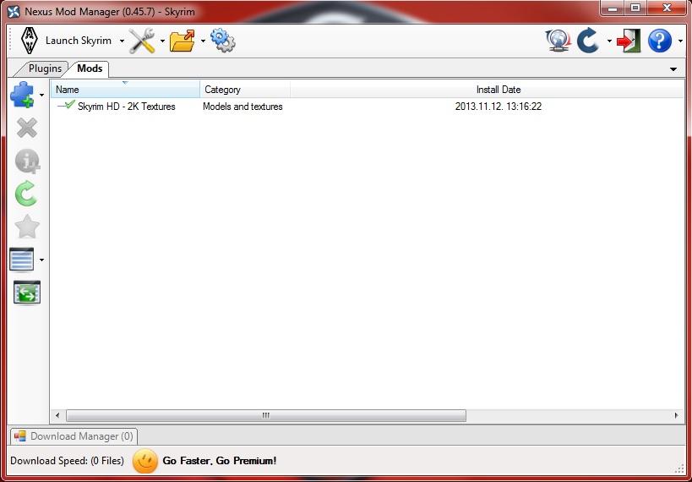This screenshot has height=482, width=692.
Task: Click the grey star endorse icon
Action: click(x=27, y=226)
